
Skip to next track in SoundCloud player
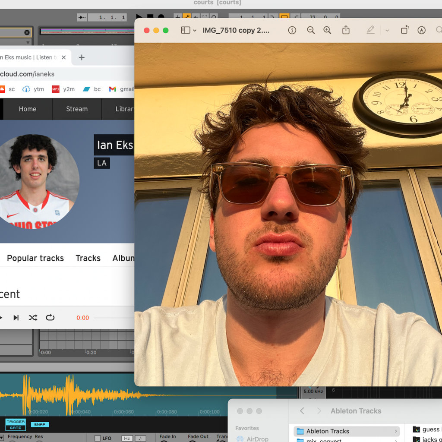coord(16,318)
